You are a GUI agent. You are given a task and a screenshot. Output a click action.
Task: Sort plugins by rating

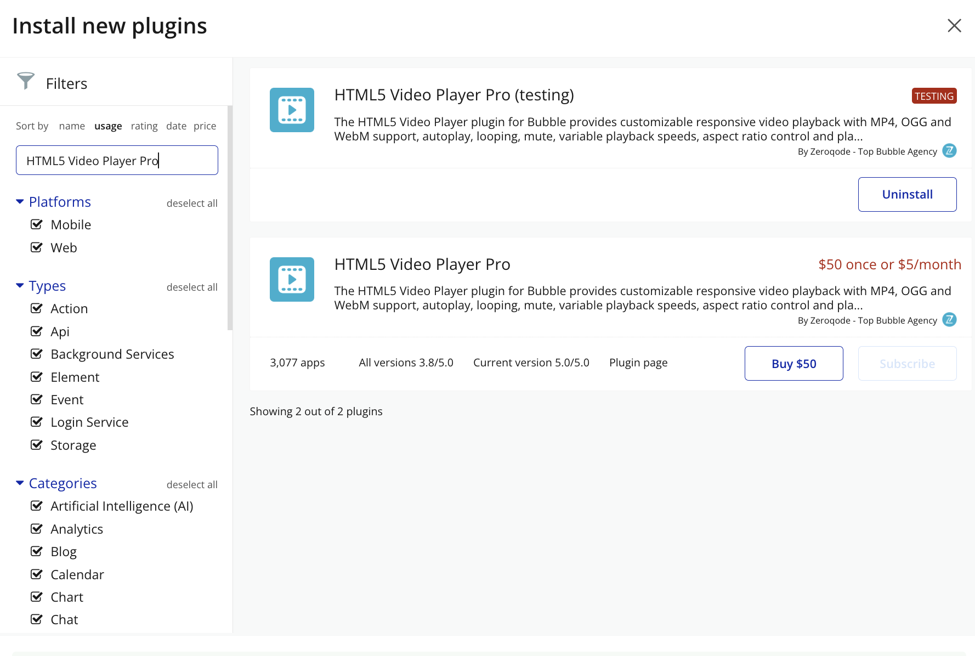tap(144, 126)
